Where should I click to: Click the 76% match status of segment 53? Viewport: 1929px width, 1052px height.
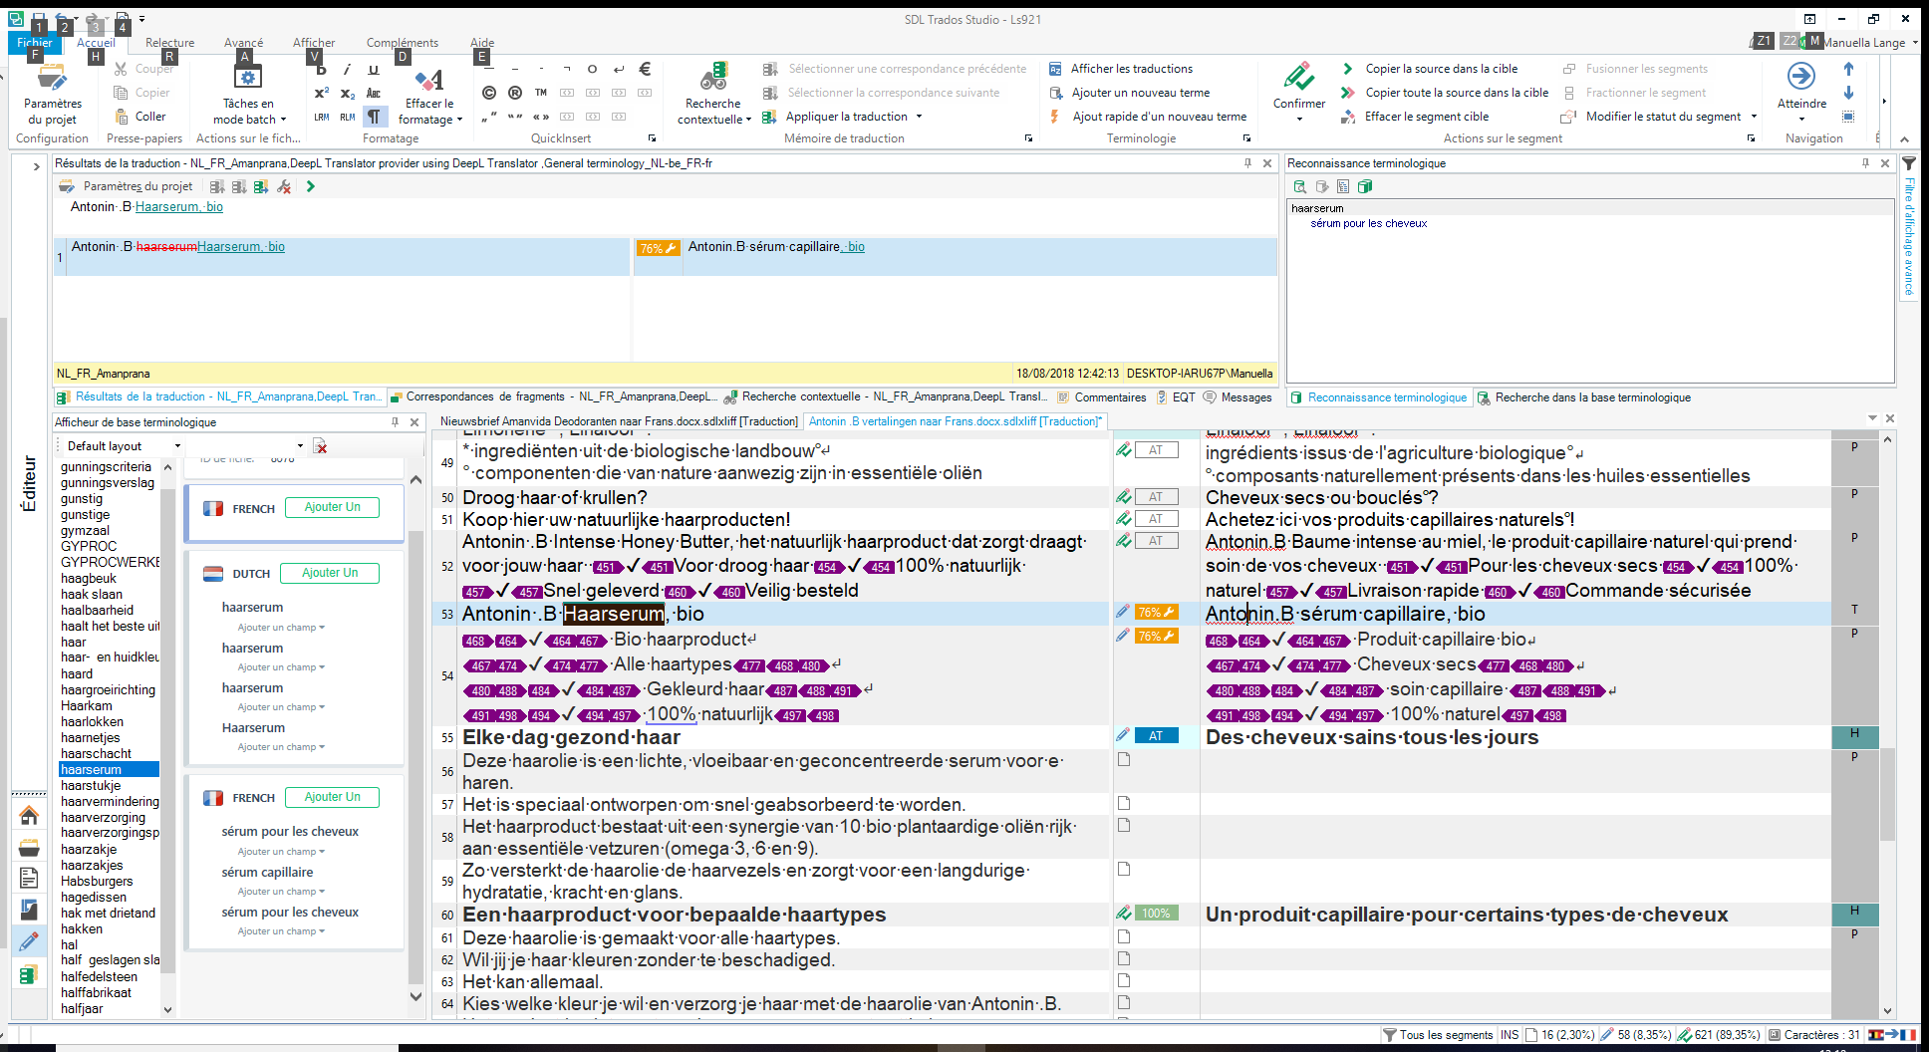(1156, 613)
